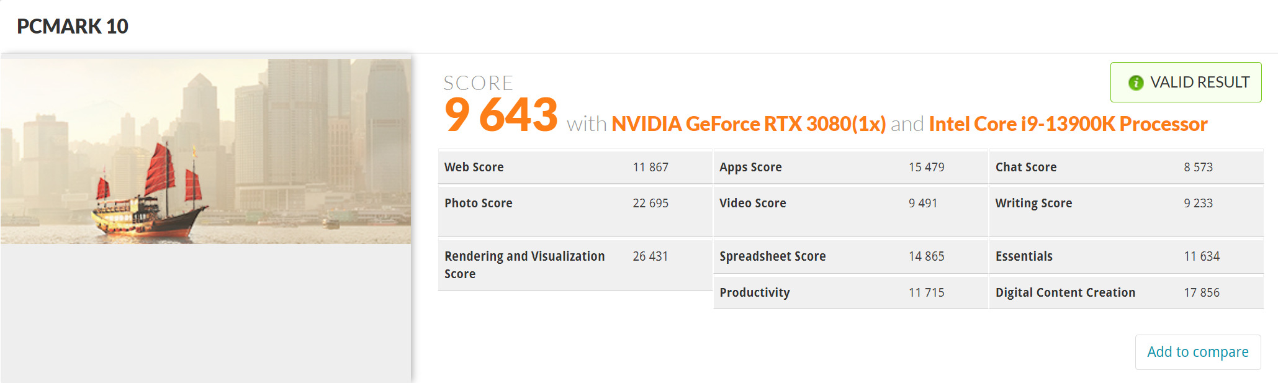Click the PCMark 10 ship benchmark thumbnail
The image size is (1278, 383).
pyautogui.click(x=205, y=151)
